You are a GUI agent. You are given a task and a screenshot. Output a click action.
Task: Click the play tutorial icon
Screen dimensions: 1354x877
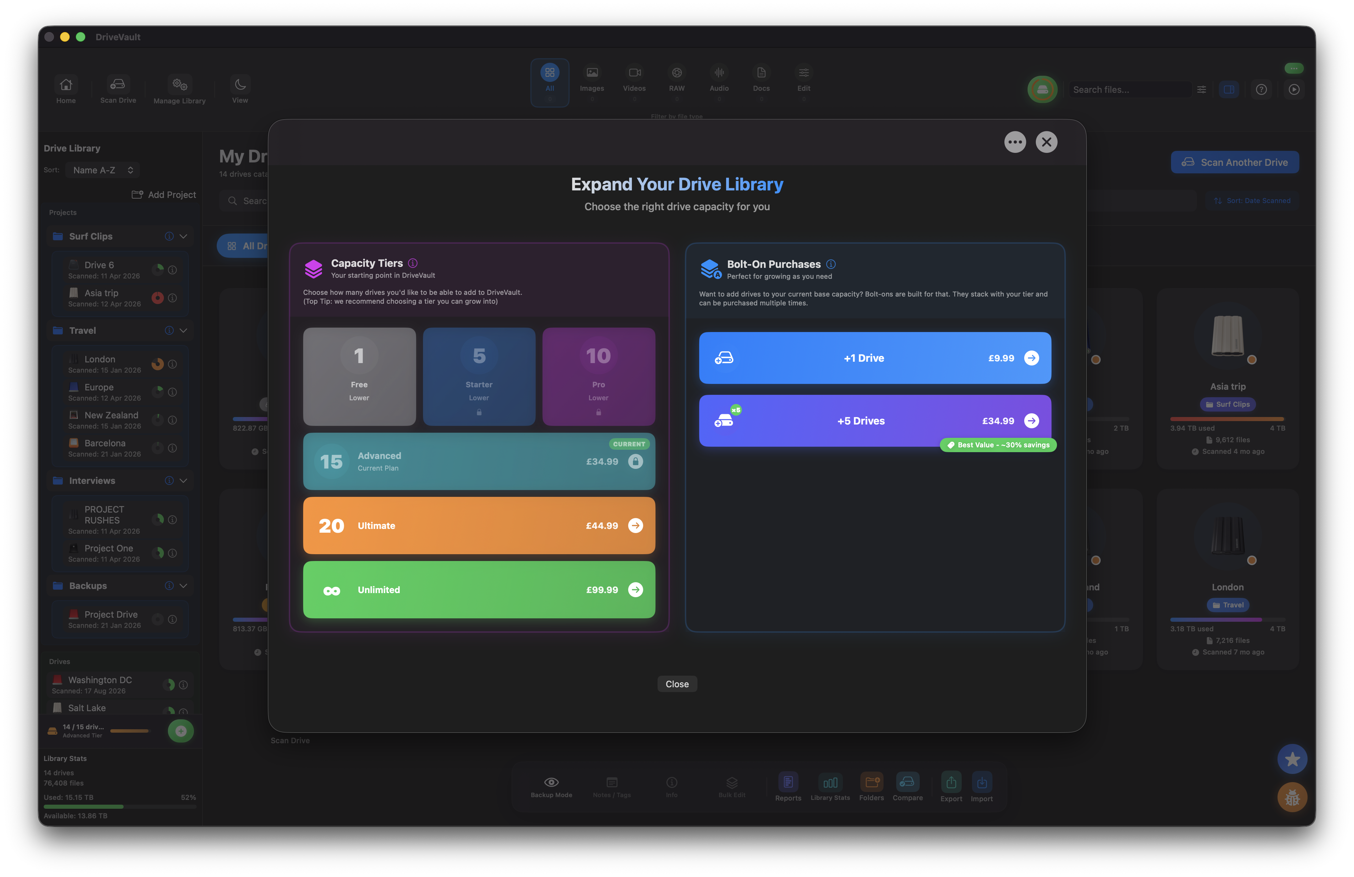1294,90
